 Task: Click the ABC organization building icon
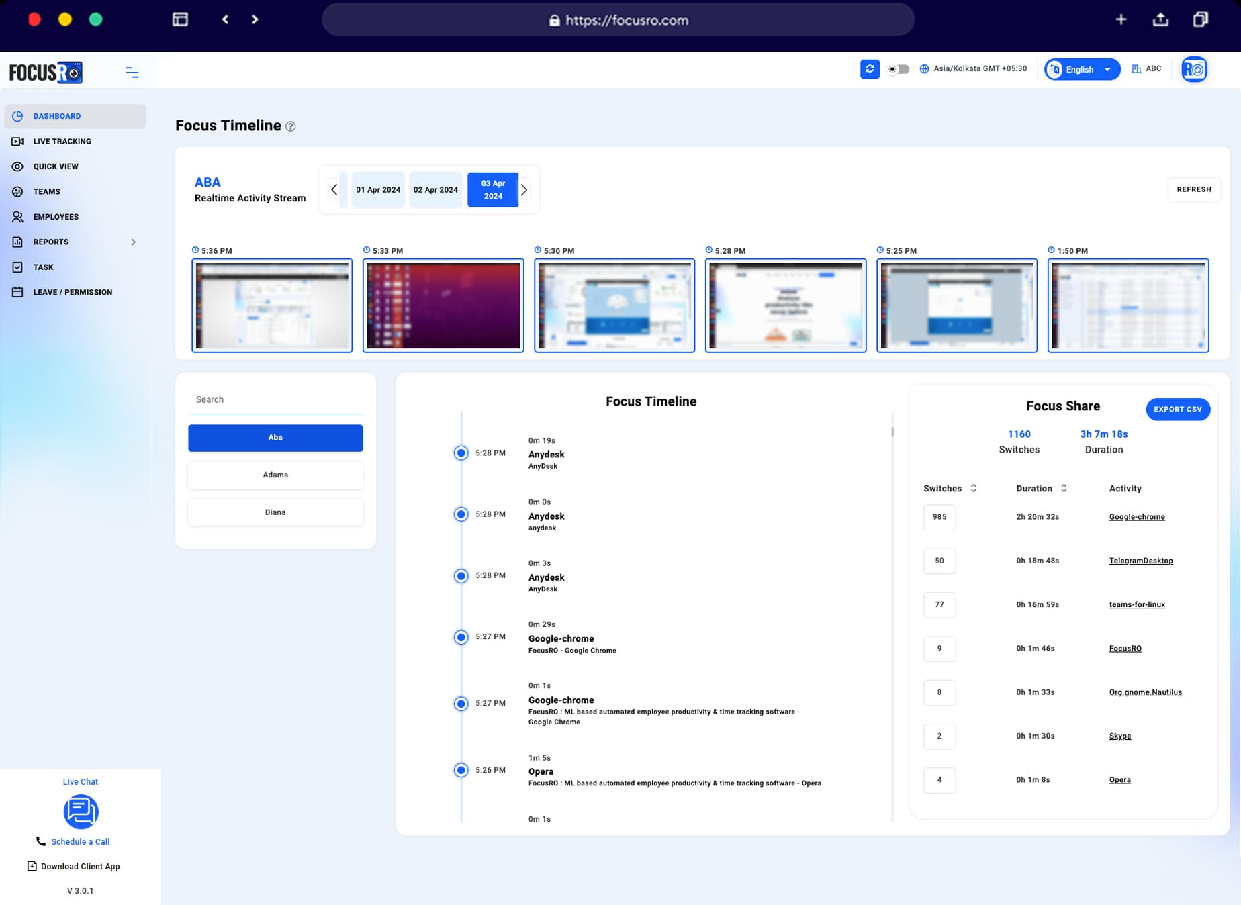tap(1136, 68)
